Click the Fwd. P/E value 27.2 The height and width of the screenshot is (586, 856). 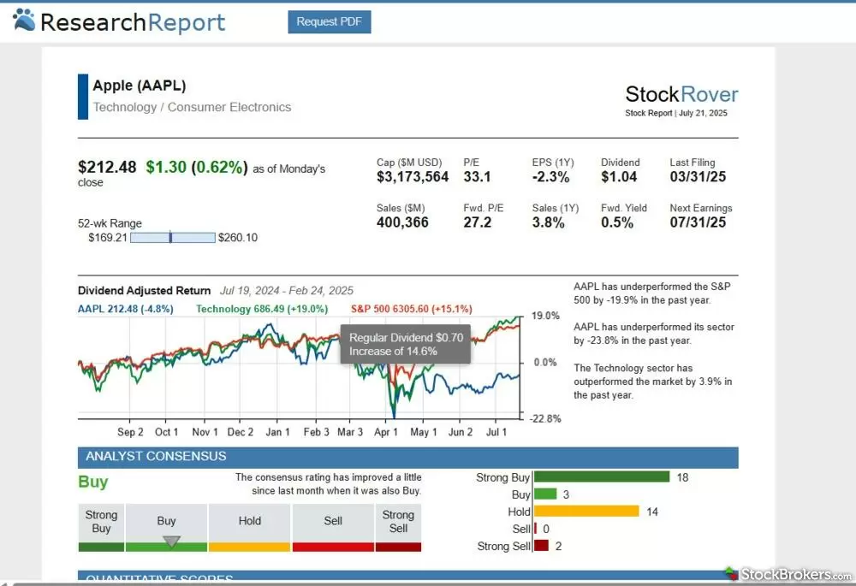(x=477, y=222)
